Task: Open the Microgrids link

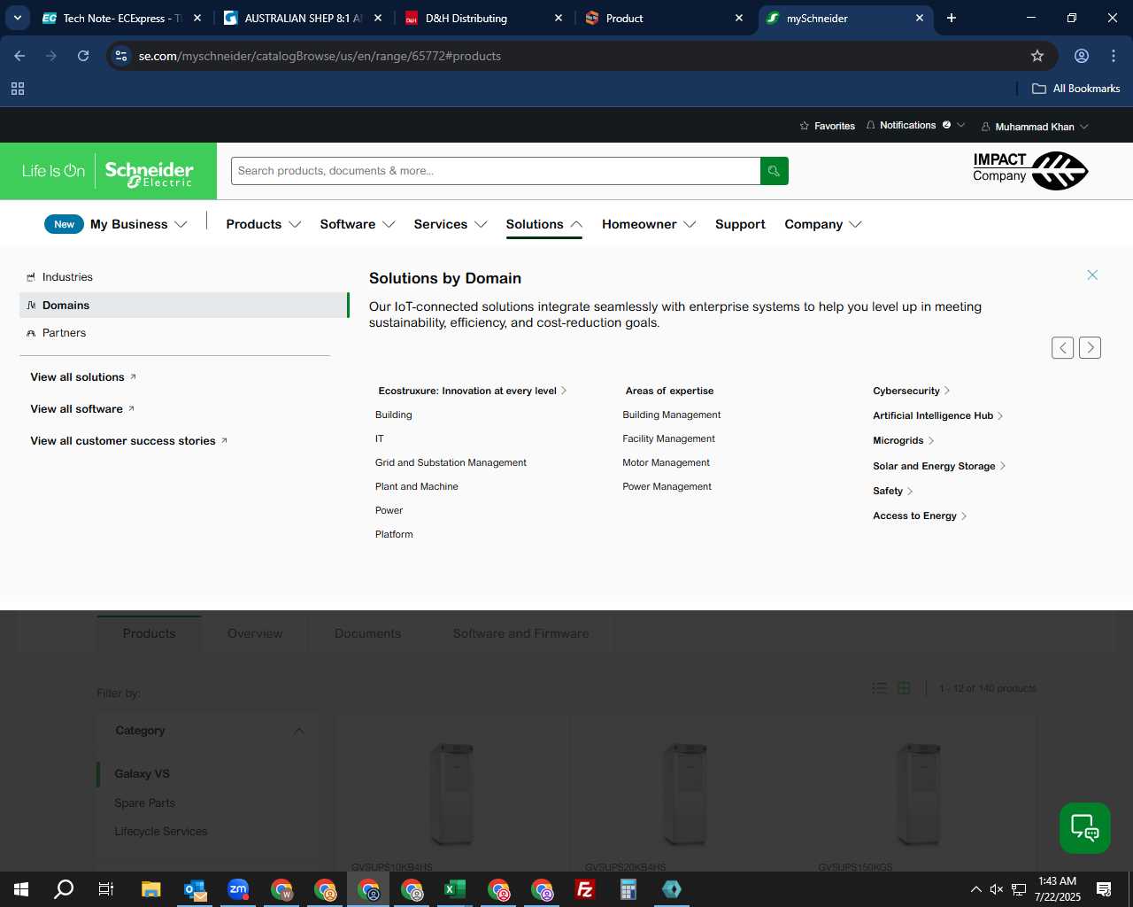Action: click(x=904, y=440)
